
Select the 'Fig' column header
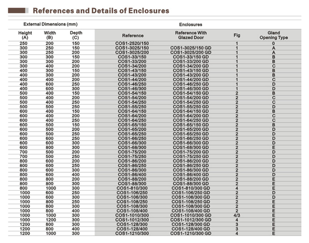(237, 35)
